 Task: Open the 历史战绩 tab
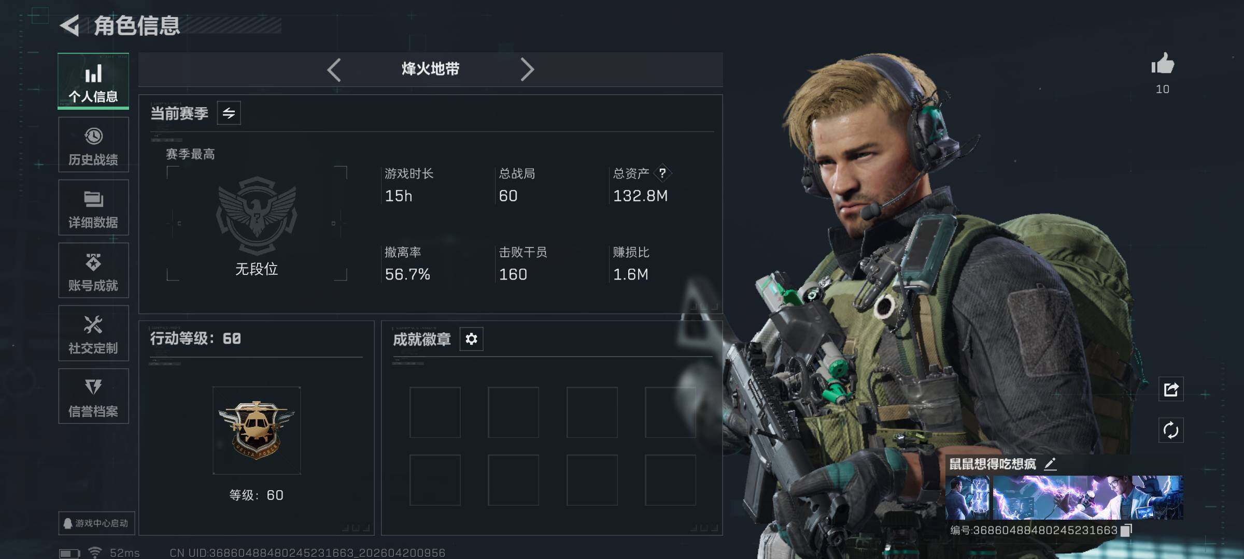pyautogui.click(x=93, y=145)
